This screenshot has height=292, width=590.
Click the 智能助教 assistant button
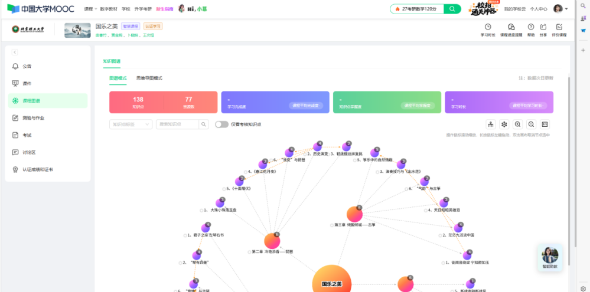pos(550,258)
